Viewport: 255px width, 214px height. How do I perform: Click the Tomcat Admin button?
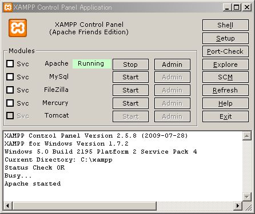click(172, 116)
